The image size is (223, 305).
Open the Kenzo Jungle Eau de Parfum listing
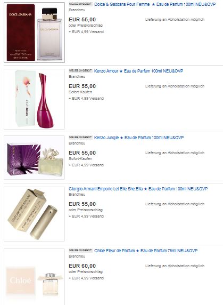(x=139, y=138)
